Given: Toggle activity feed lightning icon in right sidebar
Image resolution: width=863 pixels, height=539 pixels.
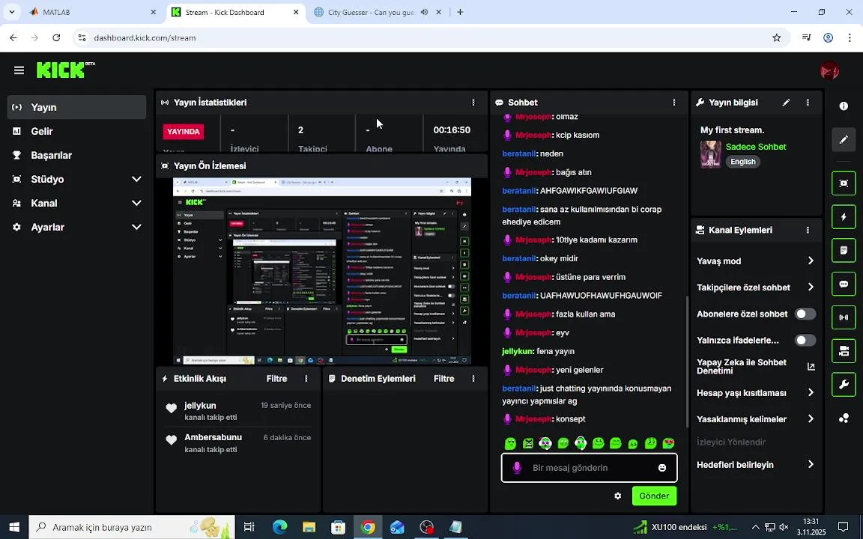Looking at the screenshot, I should (x=844, y=216).
